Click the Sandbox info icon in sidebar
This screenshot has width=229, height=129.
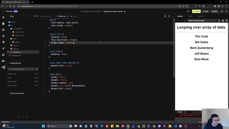[x=3, y=17]
